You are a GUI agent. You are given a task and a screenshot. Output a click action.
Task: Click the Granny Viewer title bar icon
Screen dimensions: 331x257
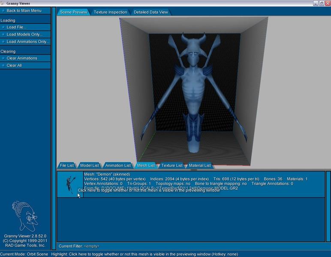click(x=2, y=3)
